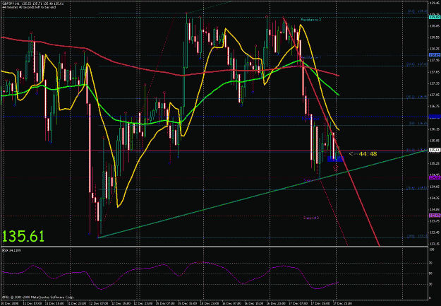The image size is (441, 306).
Task: Click the cyan Resistance 2 price tag on axis
Action: (435, 18)
